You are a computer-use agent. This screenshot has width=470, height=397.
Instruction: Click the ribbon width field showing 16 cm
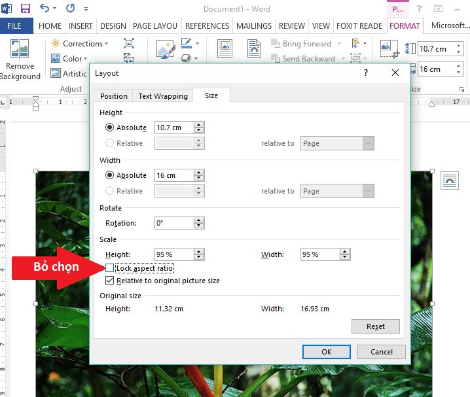click(437, 69)
